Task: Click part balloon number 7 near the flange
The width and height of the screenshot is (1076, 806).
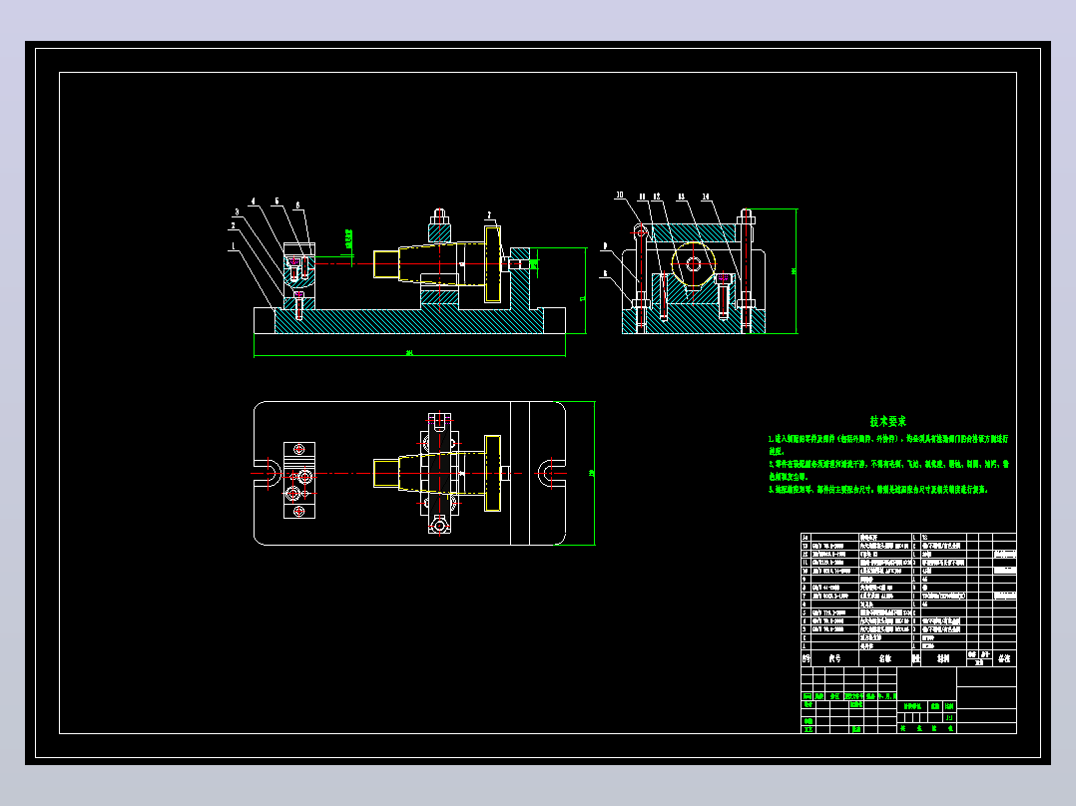Action: click(x=489, y=215)
